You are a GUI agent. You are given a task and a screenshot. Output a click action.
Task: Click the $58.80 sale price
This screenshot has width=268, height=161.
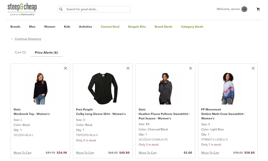(x=249, y=153)
